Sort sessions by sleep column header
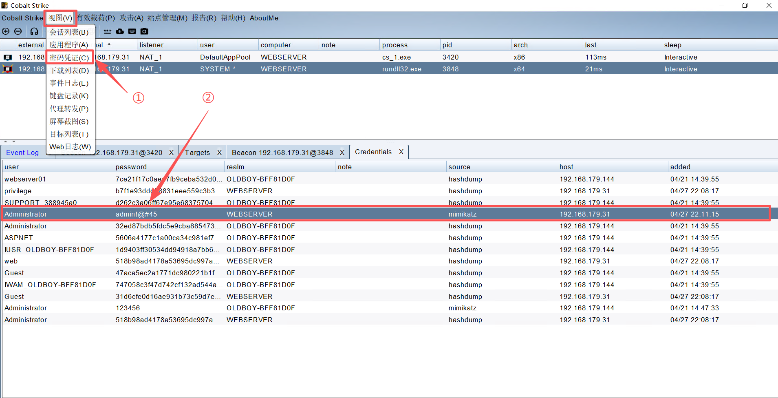Image resolution: width=778 pixels, height=398 pixels. [x=720, y=45]
